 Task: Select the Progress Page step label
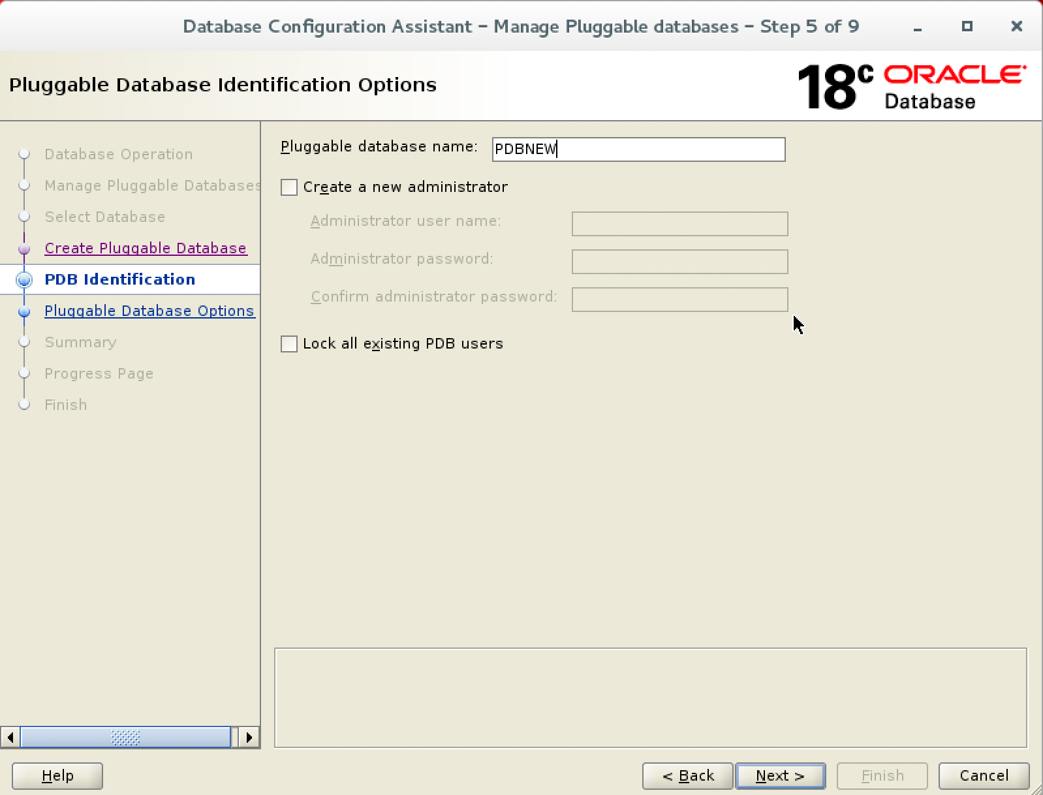99,373
